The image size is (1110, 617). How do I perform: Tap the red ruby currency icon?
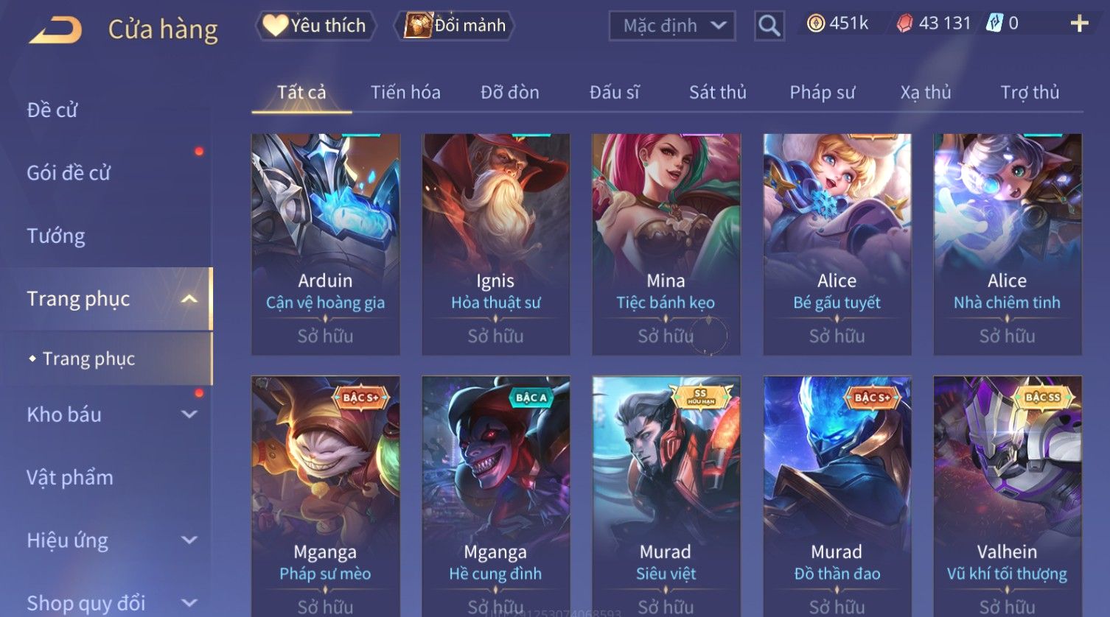pyautogui.click(x=904, y=24)
